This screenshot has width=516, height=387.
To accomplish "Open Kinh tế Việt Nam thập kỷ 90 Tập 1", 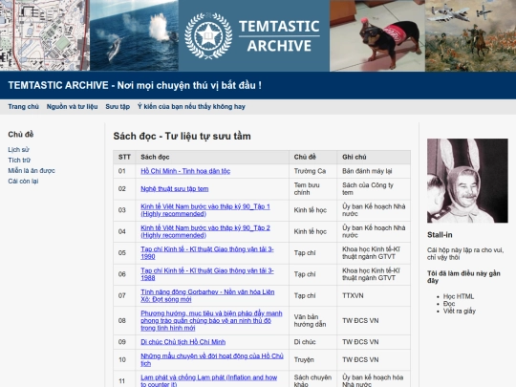I will [205, 210].
